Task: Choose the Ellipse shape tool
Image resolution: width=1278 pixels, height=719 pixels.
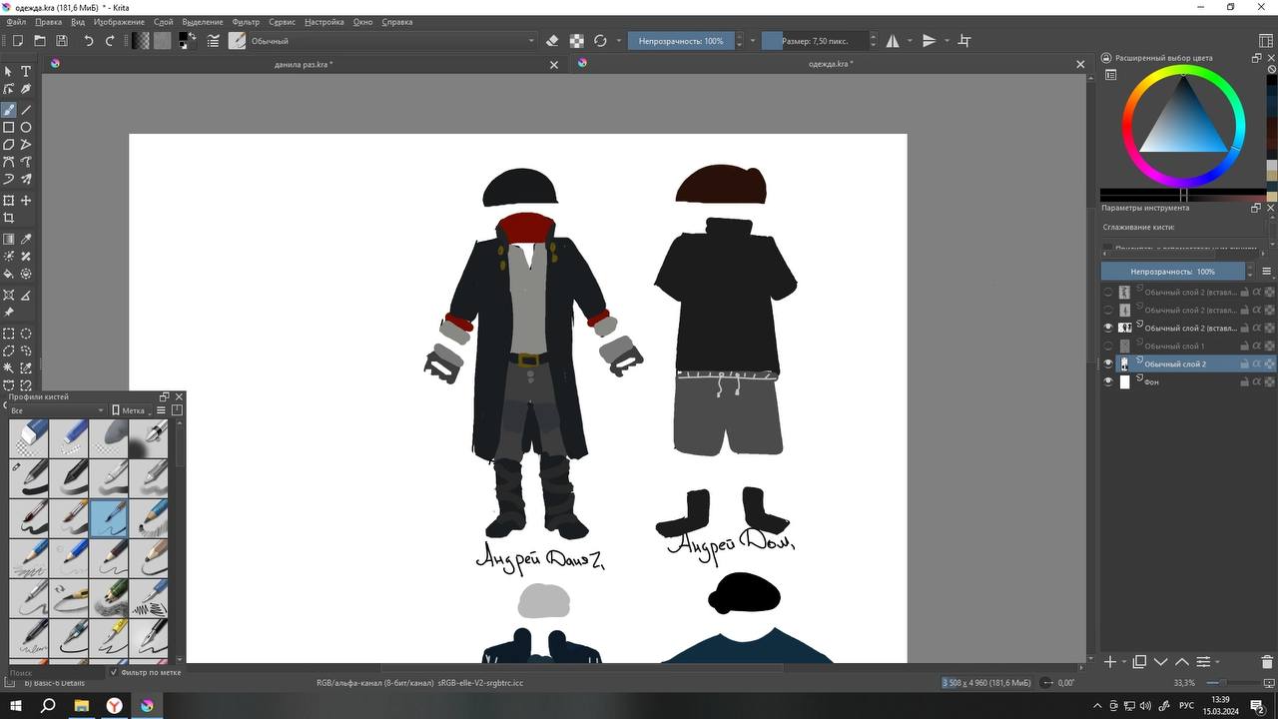Action: (x=26, y=128)
